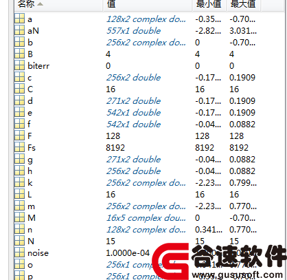Image resolution: width=287 pixels, height=280 pixels.
Task: Select variable name biterr
Action: point(38,66)
